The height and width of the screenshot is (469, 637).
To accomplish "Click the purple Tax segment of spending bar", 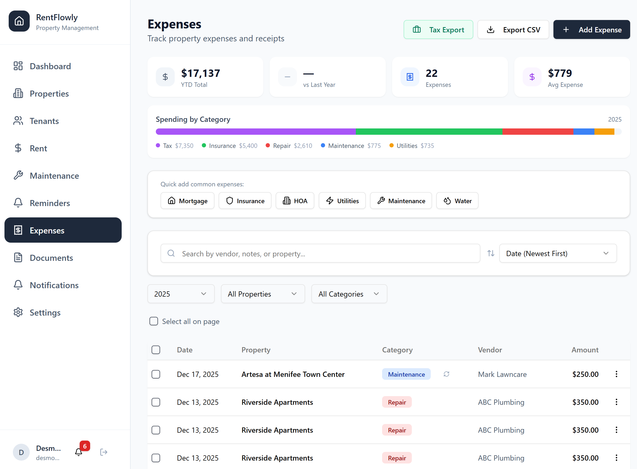I will (x=255, y=131).
